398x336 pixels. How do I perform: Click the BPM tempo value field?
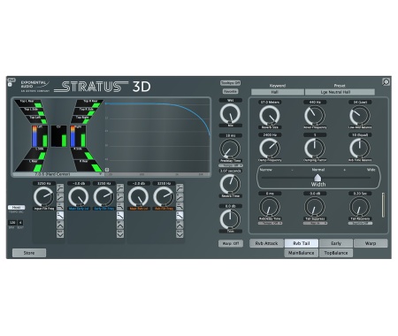click(x=12, y=223)
